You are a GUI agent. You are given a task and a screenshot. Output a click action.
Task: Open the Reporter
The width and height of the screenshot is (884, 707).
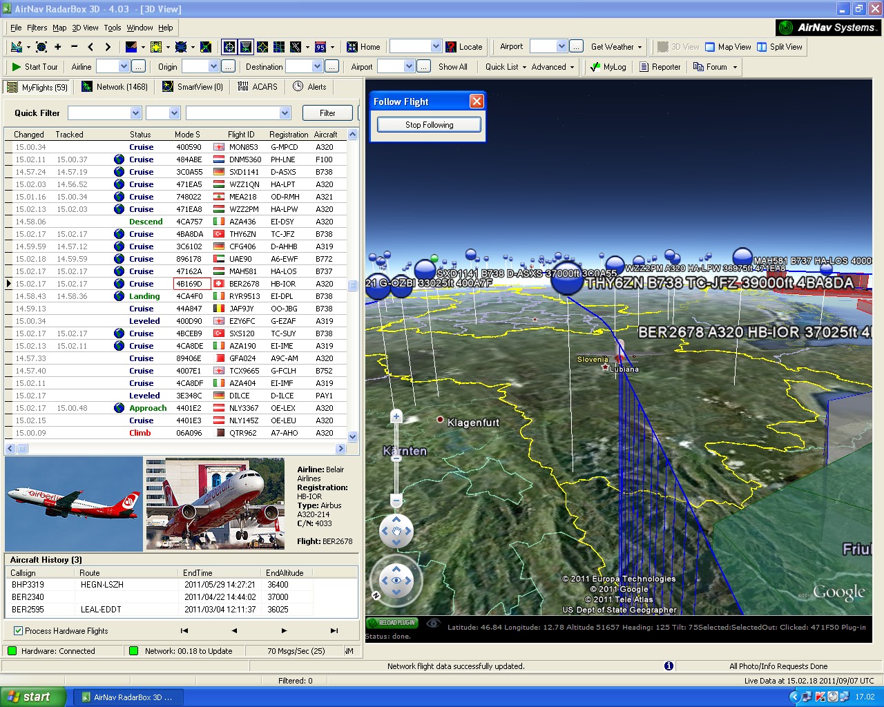pos(660,67)
